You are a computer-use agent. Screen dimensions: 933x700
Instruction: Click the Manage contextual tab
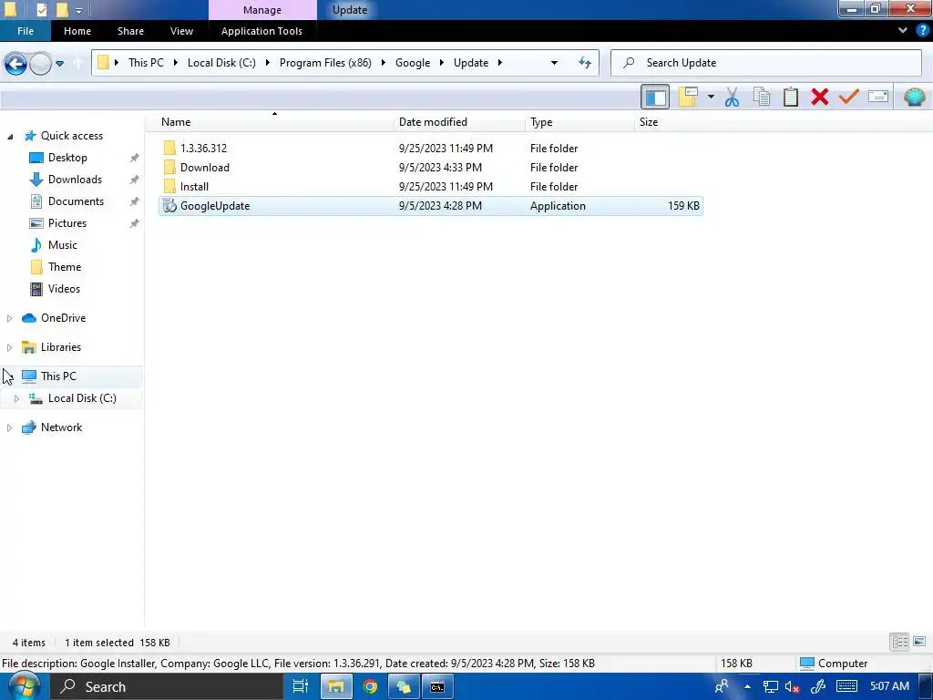point(262,10)
